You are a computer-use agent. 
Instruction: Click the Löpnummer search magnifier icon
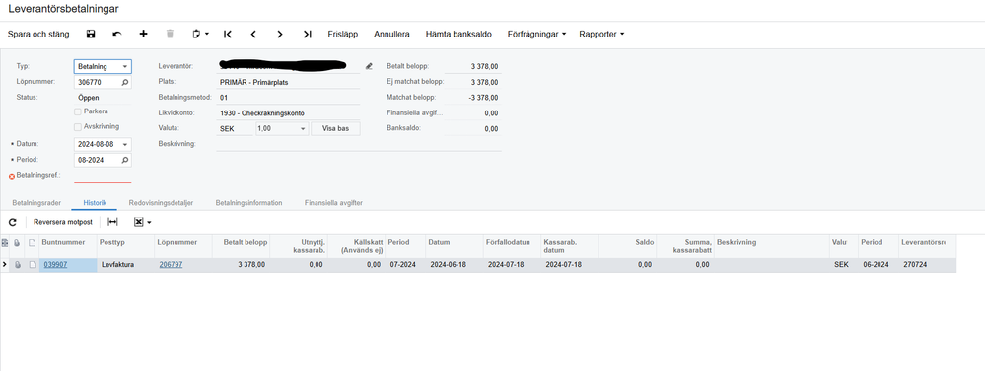point(125,82)
